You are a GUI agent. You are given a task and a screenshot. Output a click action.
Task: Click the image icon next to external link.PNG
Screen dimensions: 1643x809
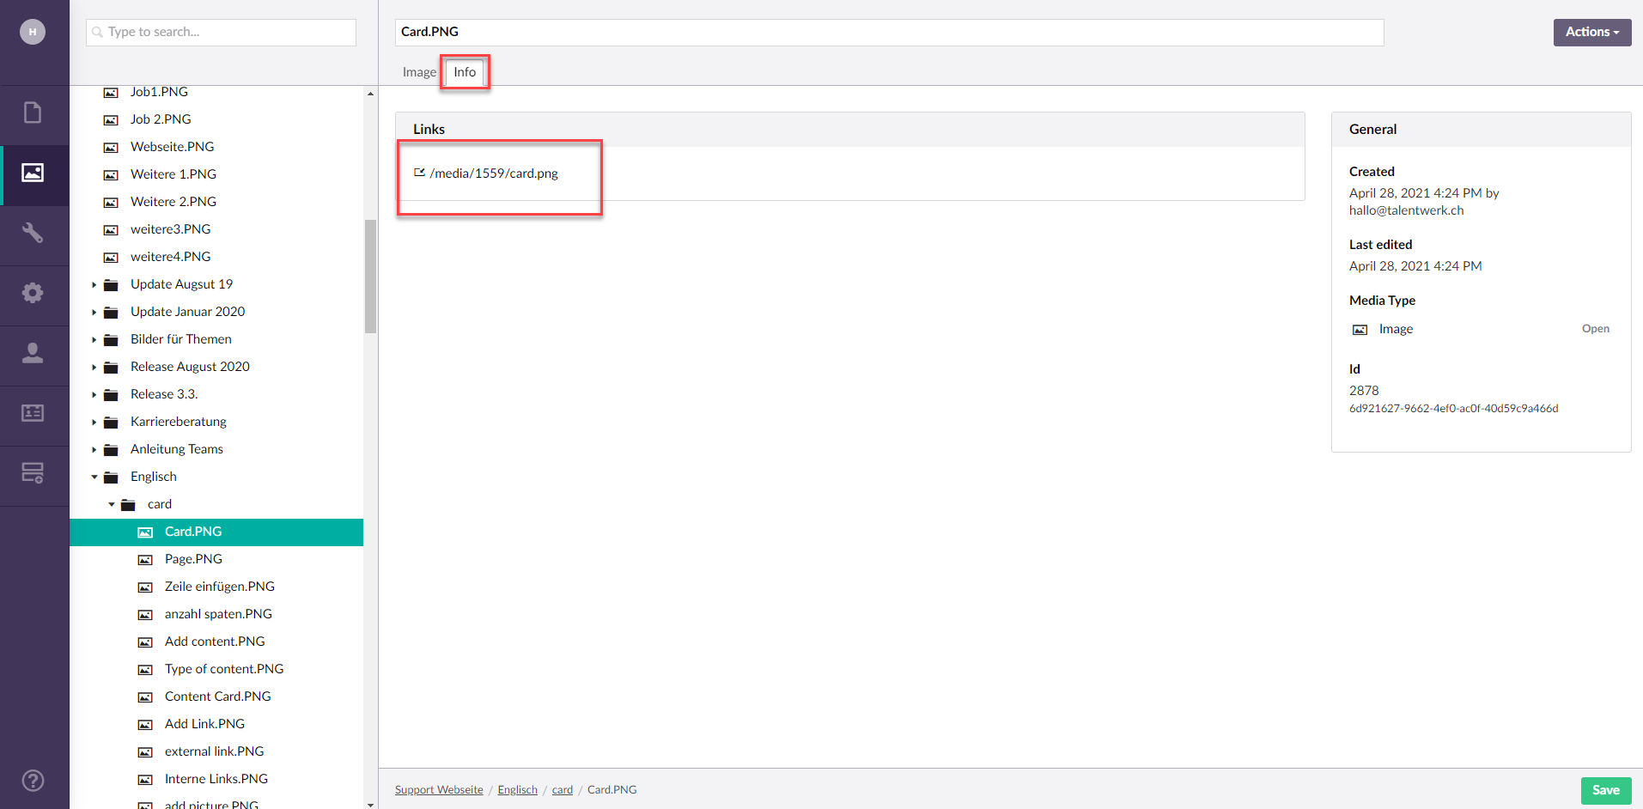[x=145, y=752]
